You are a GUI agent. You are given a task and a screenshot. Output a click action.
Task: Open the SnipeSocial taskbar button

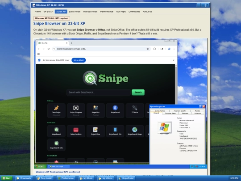click(x=126, y=178)
